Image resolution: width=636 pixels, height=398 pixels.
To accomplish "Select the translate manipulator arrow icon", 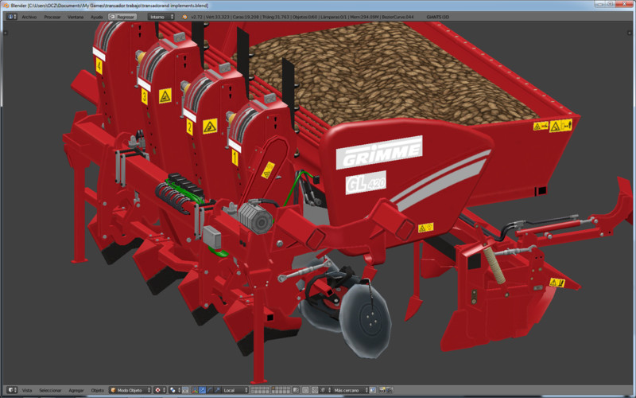I will (201, 390).
